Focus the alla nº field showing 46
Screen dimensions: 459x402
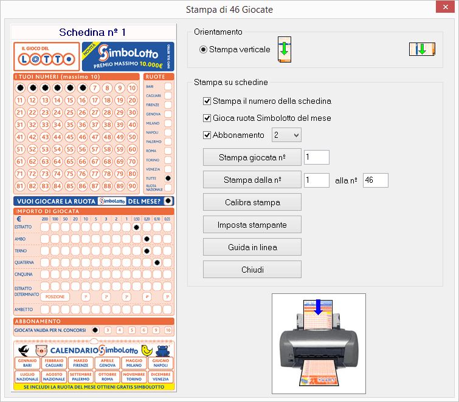tap(375, 180)
